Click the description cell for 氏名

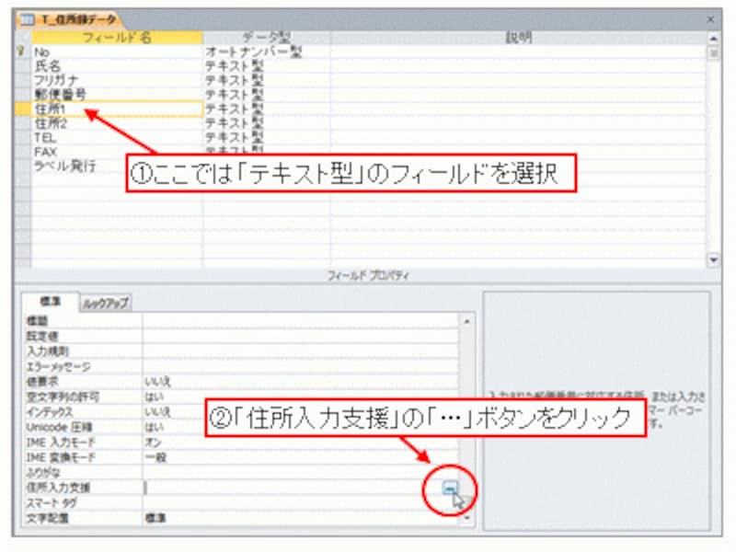(x=518, y=65)
